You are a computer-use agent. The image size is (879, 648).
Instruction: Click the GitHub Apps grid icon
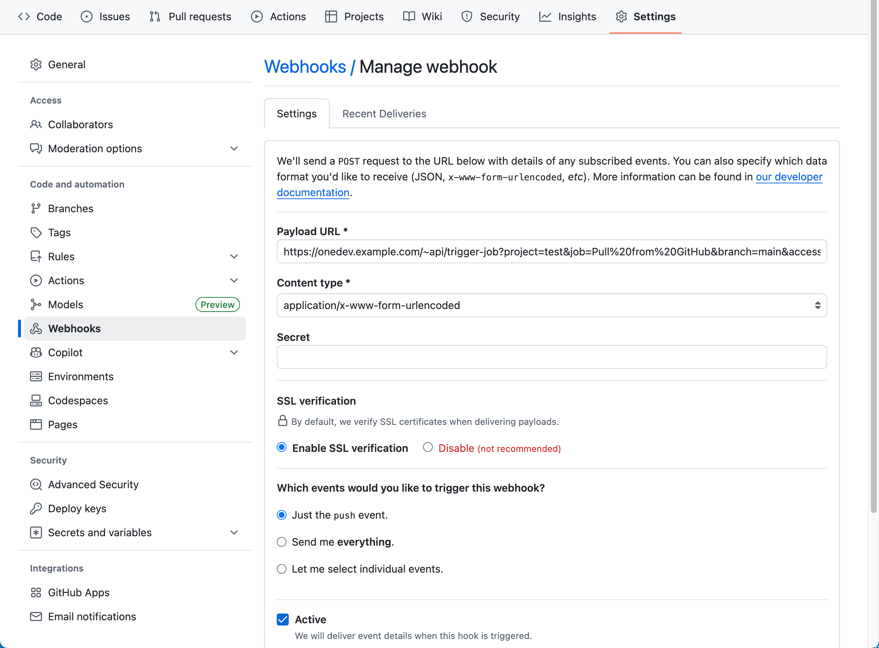tap(36, 592)
